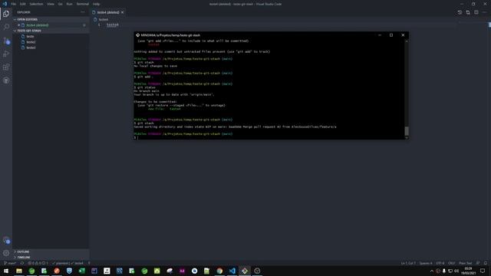
Task: Open the Explorer view in activity bar
Action: click(x=6, y=14)
